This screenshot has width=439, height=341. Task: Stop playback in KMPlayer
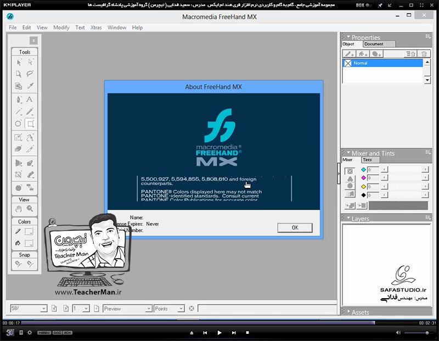pos(247,333)
